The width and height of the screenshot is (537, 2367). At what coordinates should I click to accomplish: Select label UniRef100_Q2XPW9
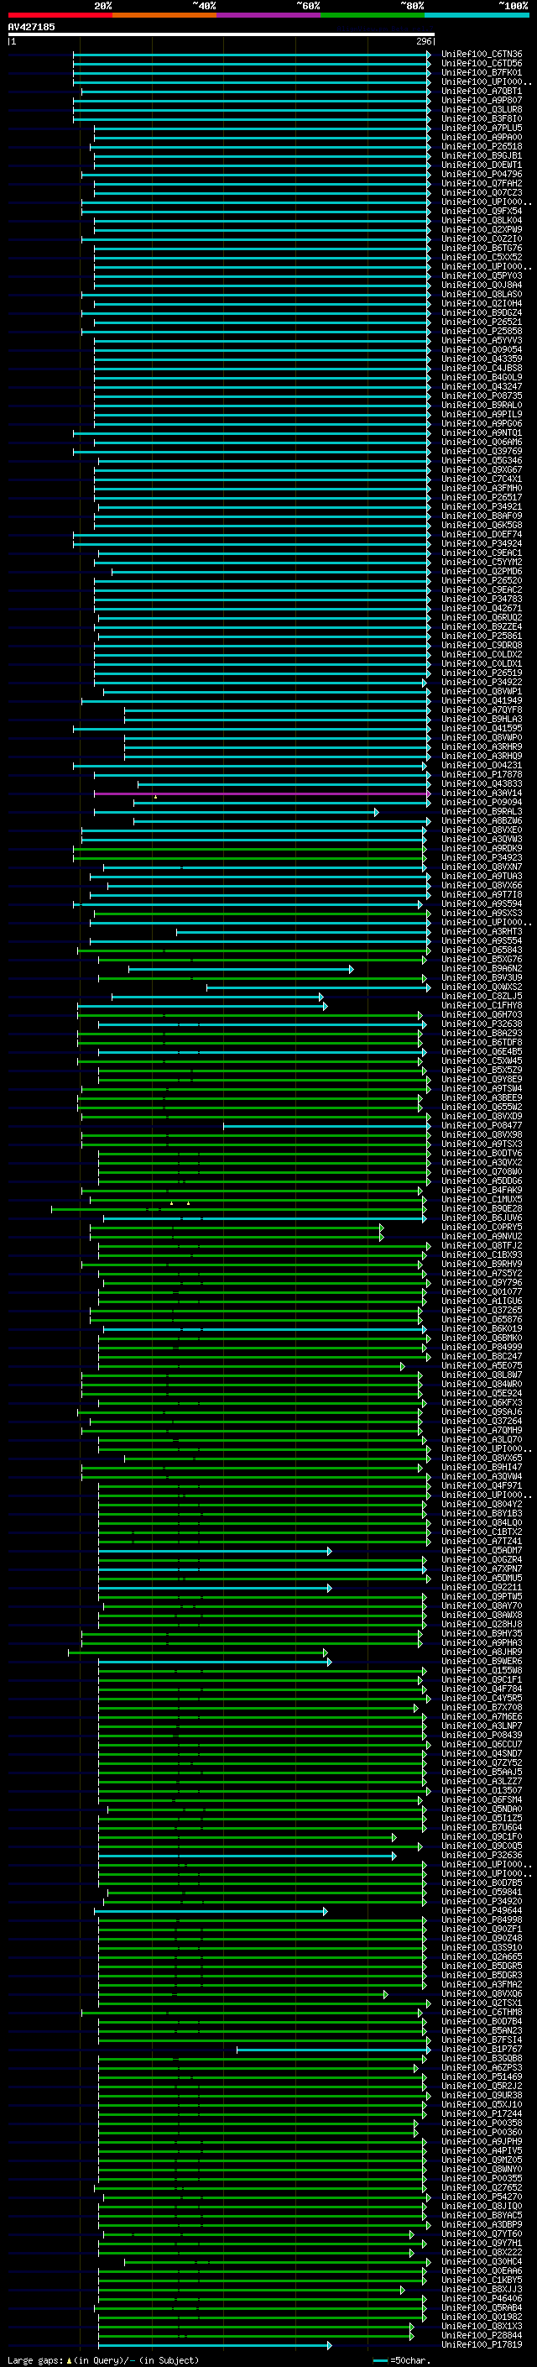point(482,230)
